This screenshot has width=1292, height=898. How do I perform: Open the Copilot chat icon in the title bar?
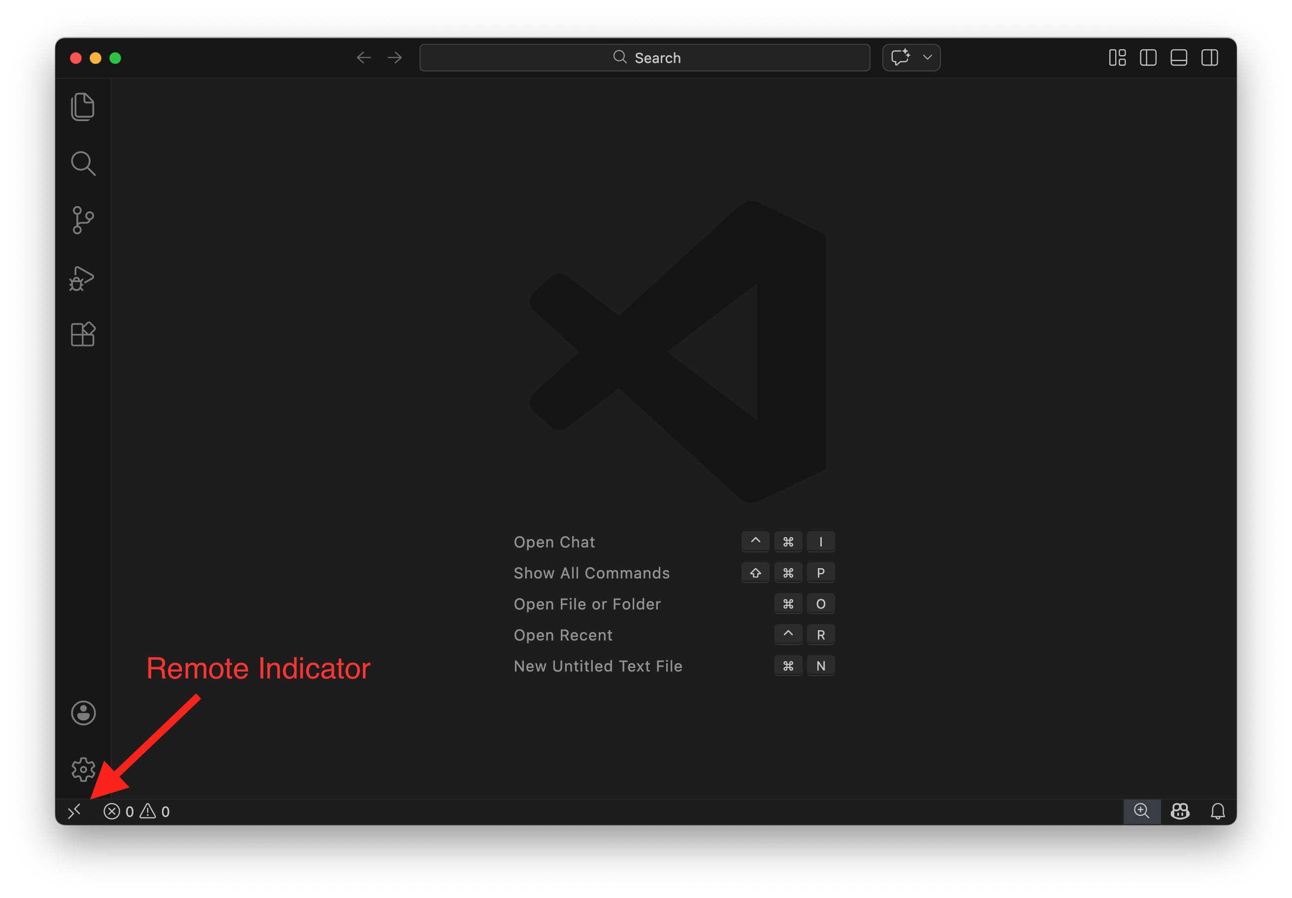[x=901, y=57]
